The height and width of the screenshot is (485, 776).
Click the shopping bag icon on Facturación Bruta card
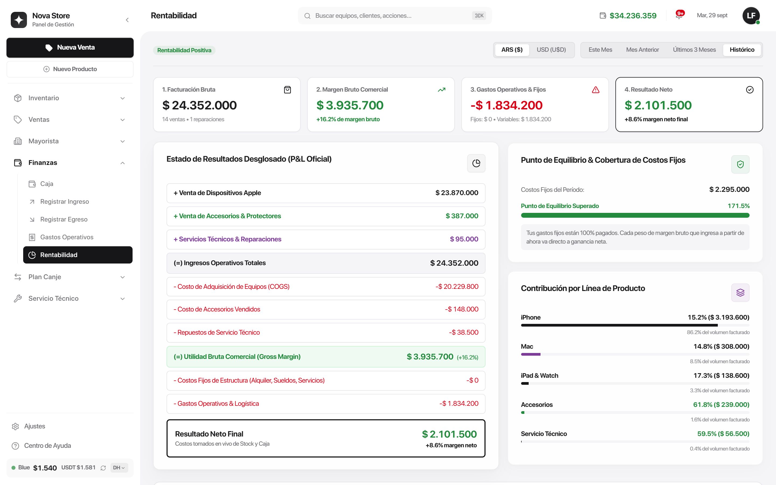(x=288, y=90)
